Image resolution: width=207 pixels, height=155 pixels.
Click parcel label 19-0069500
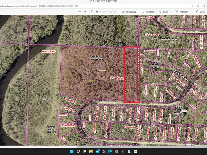point(129,127)
